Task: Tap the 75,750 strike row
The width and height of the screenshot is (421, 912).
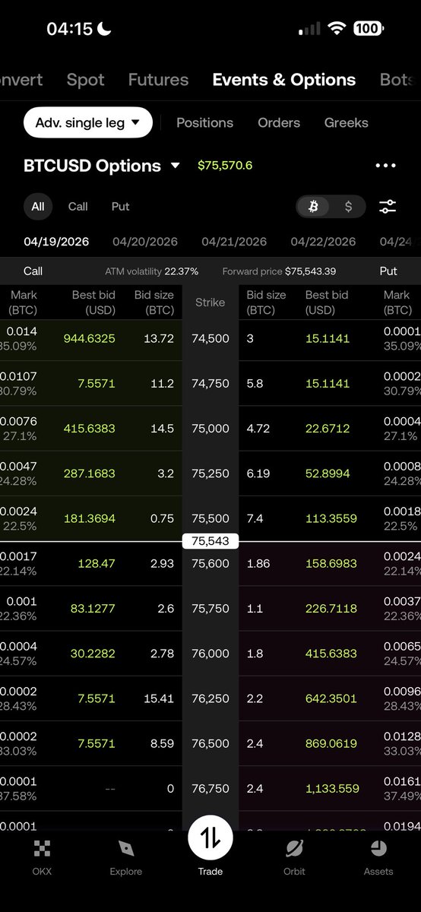Action: [x=210, y=608]
